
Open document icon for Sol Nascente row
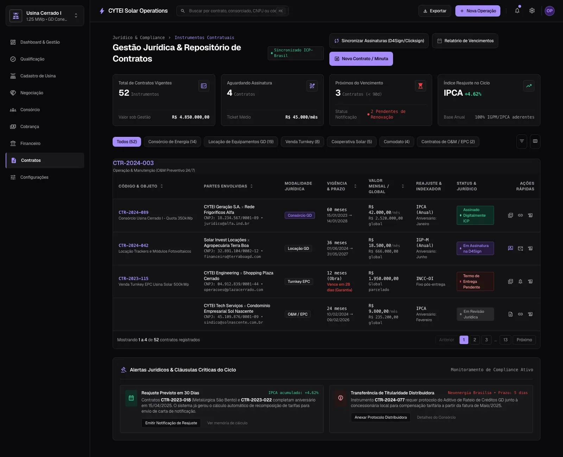click(x=511, y=314)
